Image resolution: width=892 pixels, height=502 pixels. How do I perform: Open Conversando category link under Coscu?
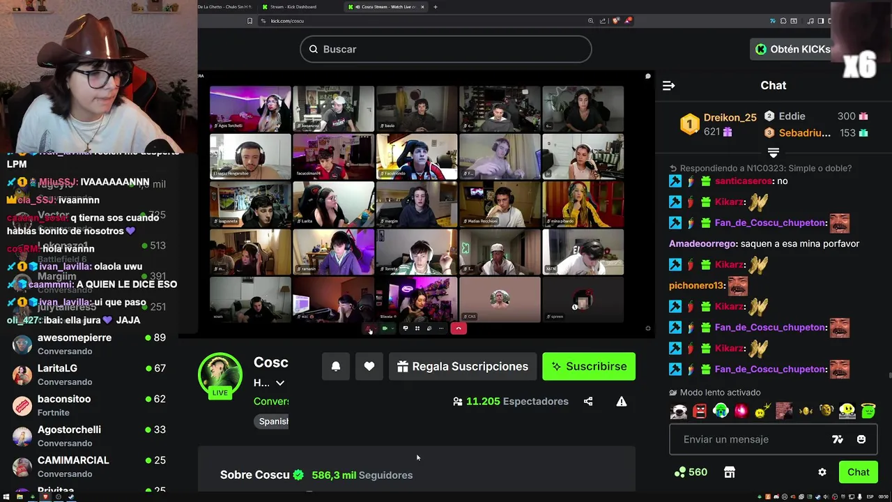point(271,402)
